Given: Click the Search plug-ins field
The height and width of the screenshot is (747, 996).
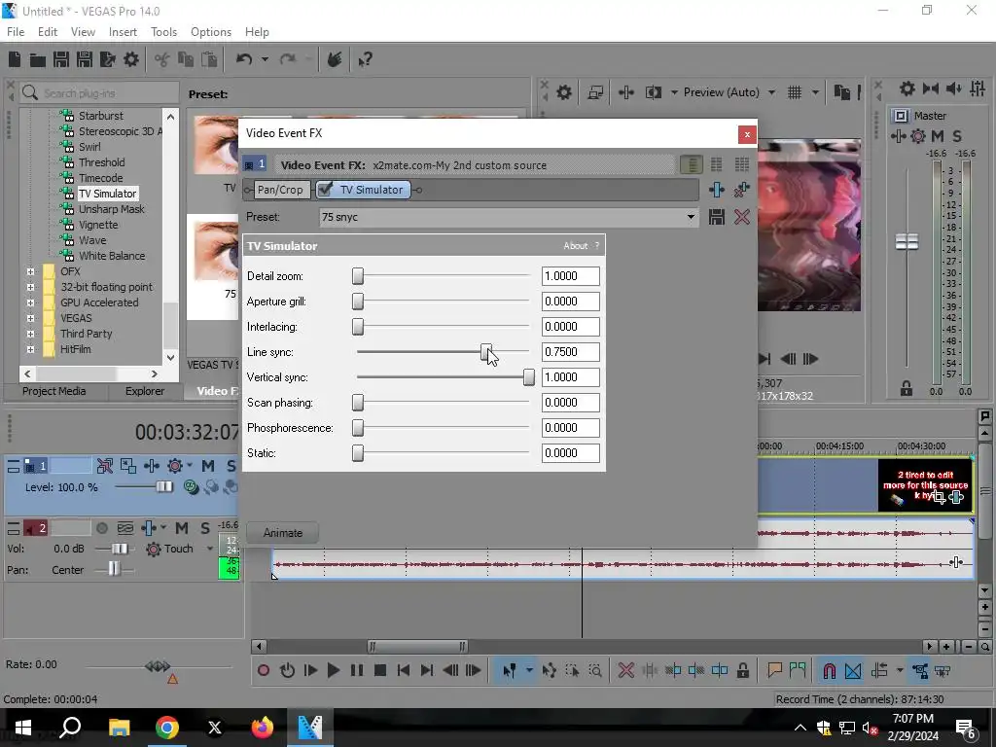Looking at the screenshot, I should click(100, 93).
